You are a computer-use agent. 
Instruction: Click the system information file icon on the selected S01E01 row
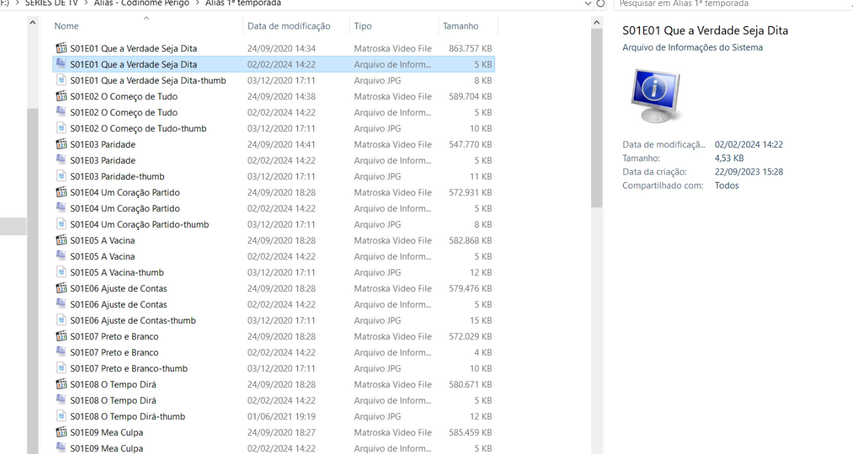pos(61,64)
